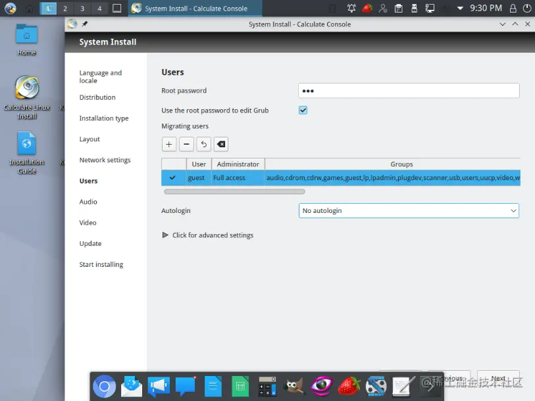Viewport: 535px width, 401px height.
Task: Add a migrating user with plus button
Action: pos(169,144)
